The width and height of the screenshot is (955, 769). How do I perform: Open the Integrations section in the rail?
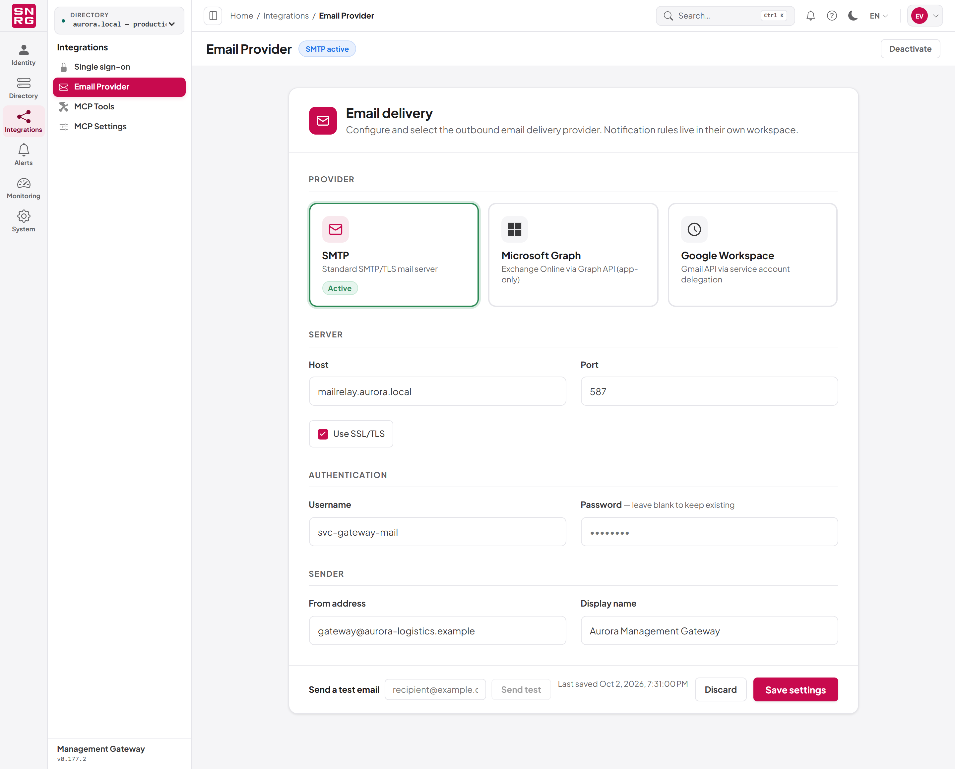(x=24, y=122)
